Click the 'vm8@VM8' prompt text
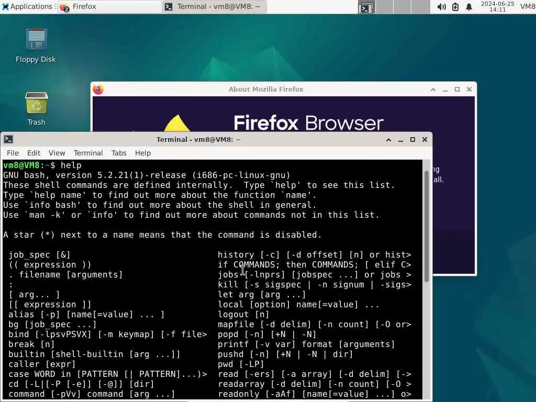 [x=21, y=165]
